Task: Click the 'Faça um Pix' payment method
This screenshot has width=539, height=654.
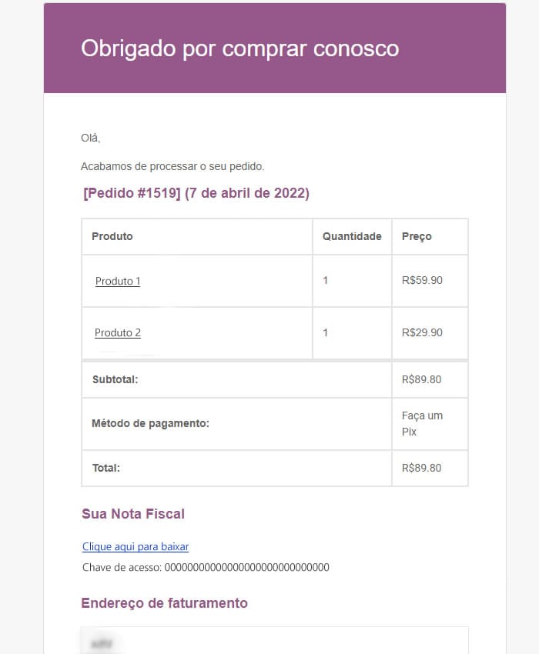Action: click(422, 424)
